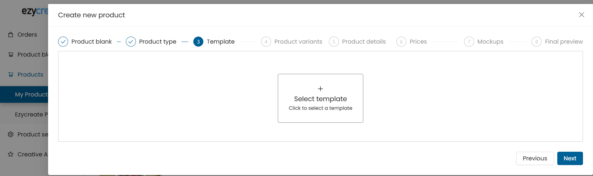Click the plus icon in Select template
Screen dimensions: 593x176
point(321,89)
